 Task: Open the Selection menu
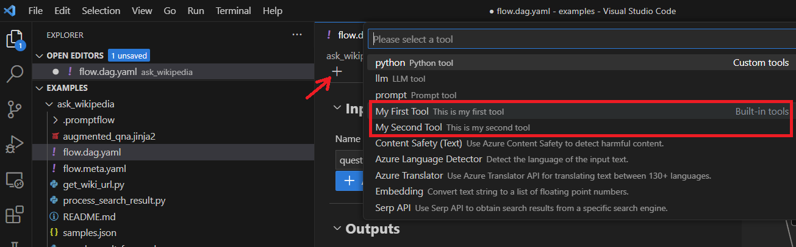101,11
